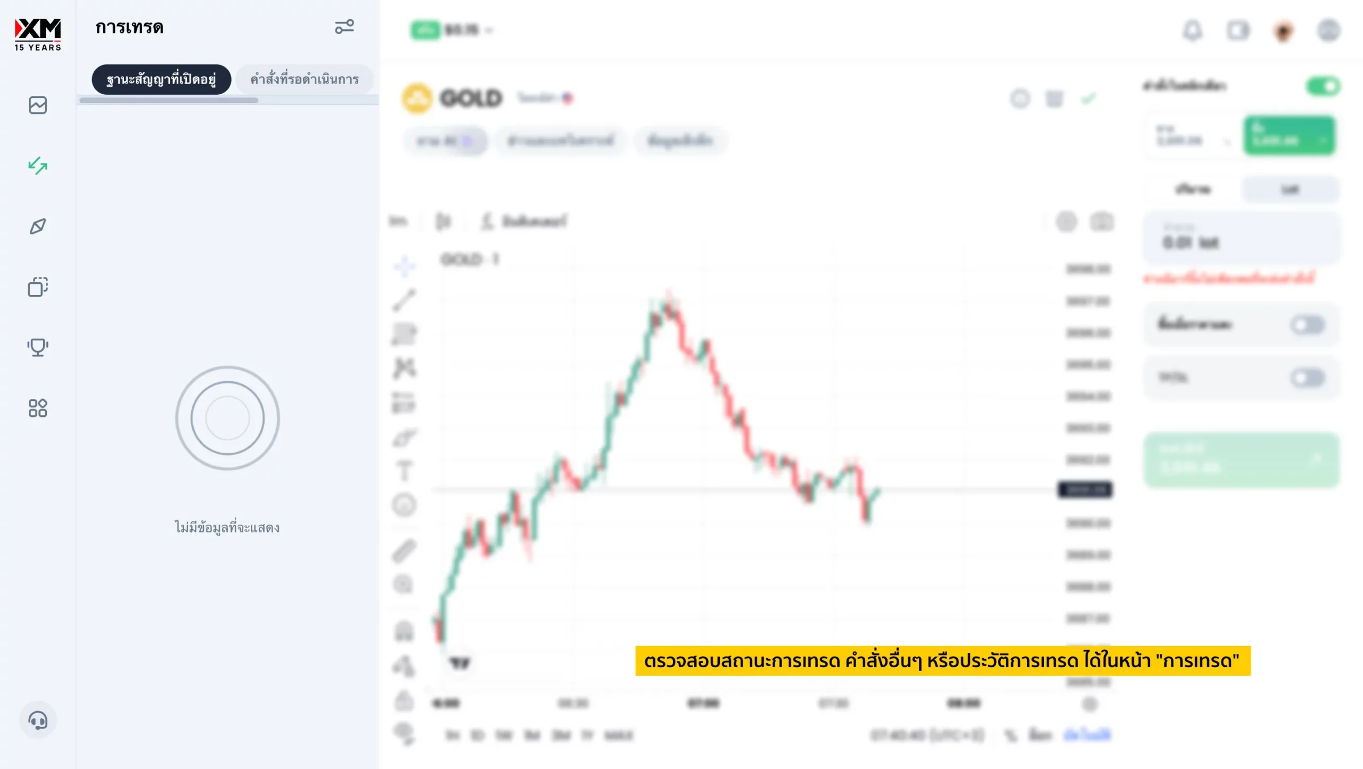This screenshot has height=769, width=1363.
Task: Click the notifications bell icon
Action: click(x=1193, y=30)
